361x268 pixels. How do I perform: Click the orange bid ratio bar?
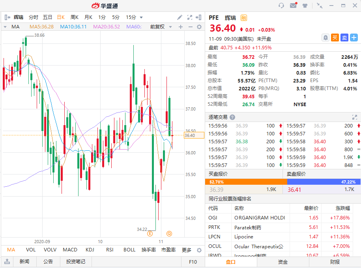pos(246,182)
